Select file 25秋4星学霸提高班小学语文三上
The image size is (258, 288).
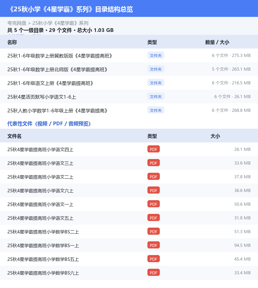click(40, 163)
